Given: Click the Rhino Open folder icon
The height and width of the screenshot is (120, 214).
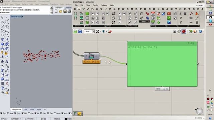Looking at the screenshot, I should coord(61,11).
